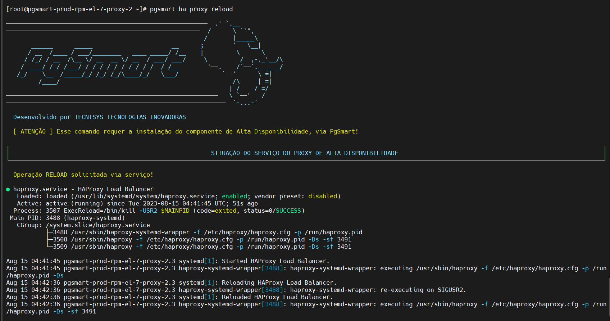The height and width of the screenshot is (321, 610).
Task: Click the 'disabled' vendor preset word
Action: (323, 196)
